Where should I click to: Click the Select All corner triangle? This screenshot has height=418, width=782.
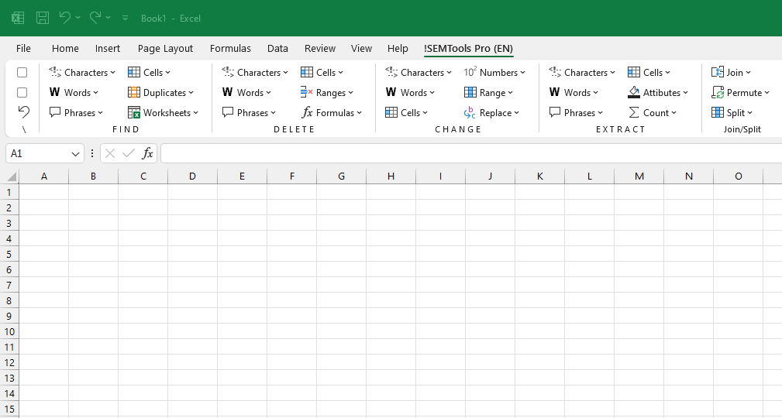coord(10,176)
